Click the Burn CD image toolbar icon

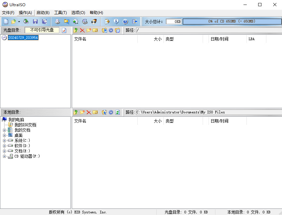[x=94, y=21]
